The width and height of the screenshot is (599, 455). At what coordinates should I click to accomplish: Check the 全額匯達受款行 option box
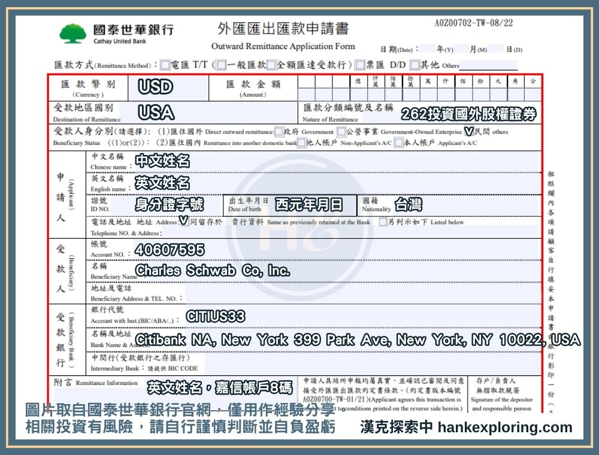pos(271,65)
